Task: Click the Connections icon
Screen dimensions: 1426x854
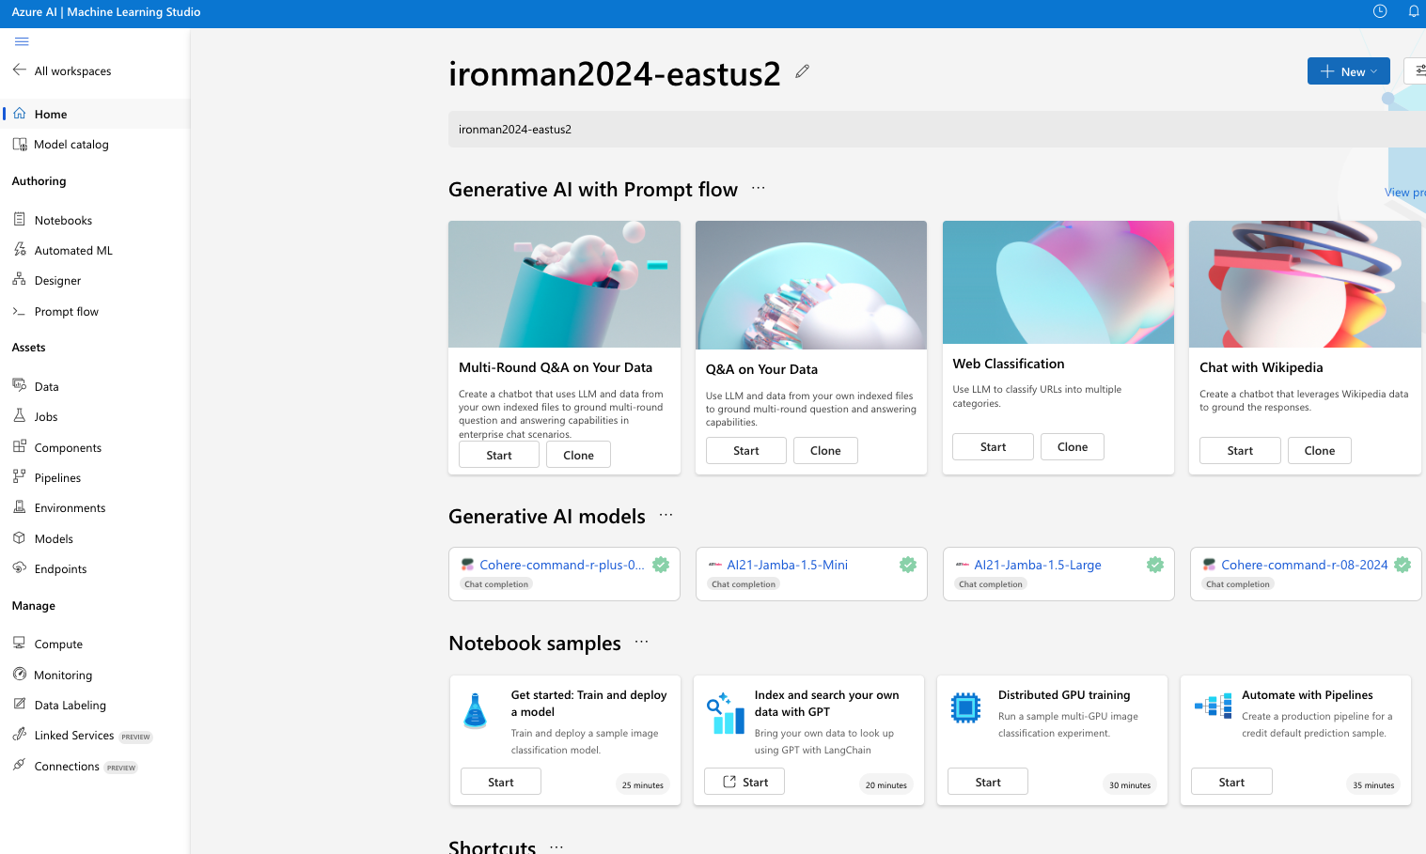Action: (20, 766)
